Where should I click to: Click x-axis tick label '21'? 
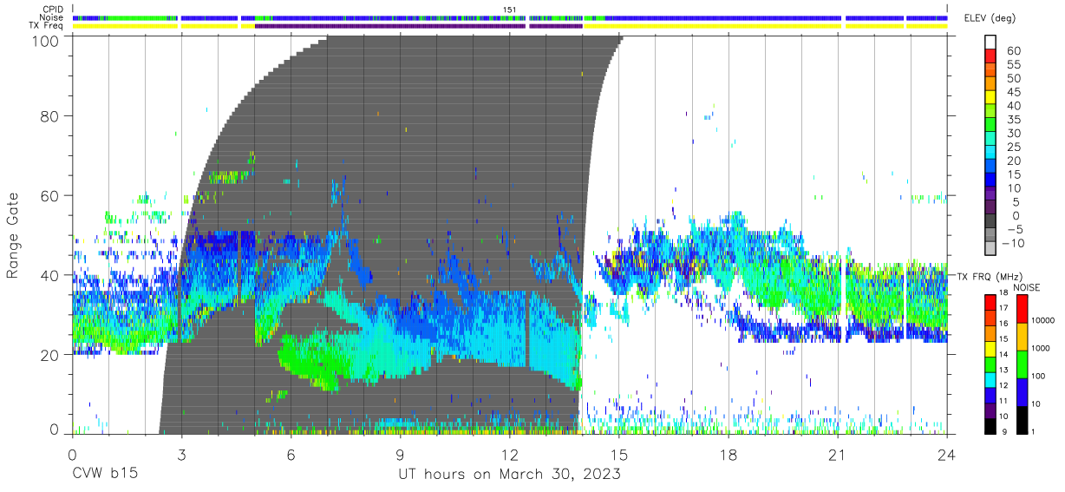(838, 454)
